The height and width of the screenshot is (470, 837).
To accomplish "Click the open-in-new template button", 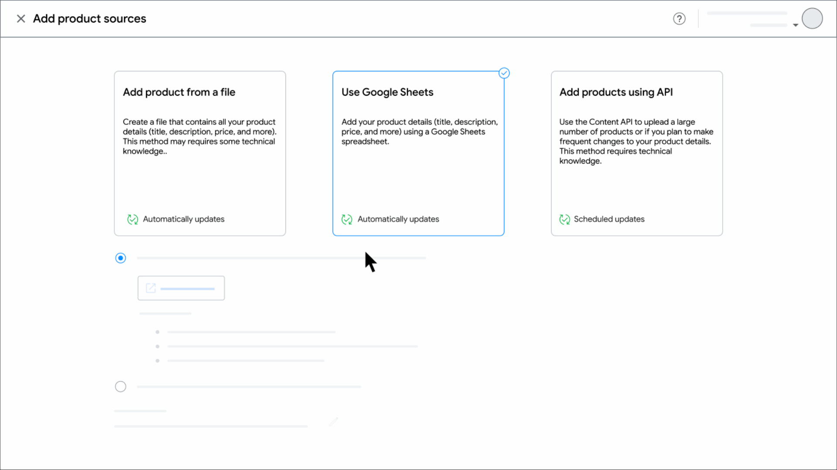I will tap(181, 288).
